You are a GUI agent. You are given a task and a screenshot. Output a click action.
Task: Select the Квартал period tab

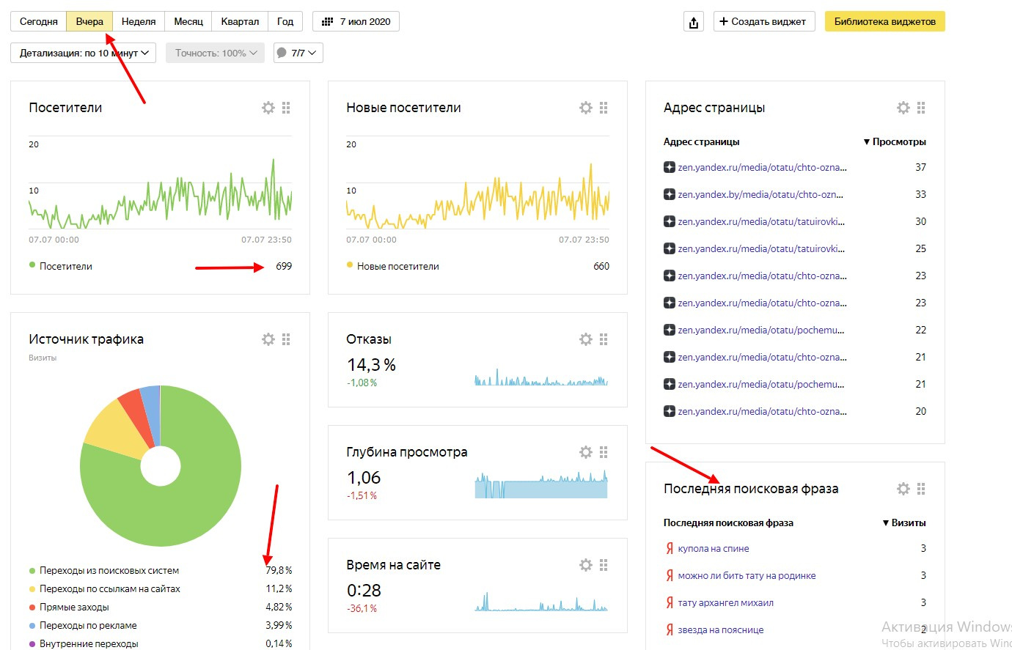coord(240,21)
